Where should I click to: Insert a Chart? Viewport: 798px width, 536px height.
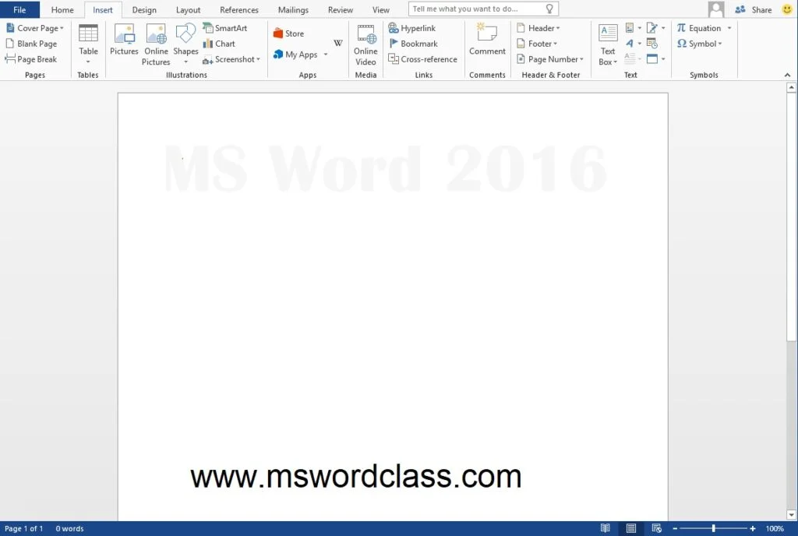(x=219, y=44)
